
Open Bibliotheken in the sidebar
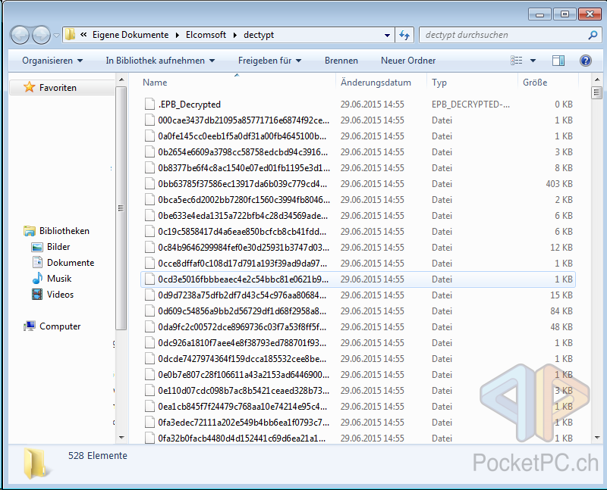pyautogui.click(x=64, y=231)
